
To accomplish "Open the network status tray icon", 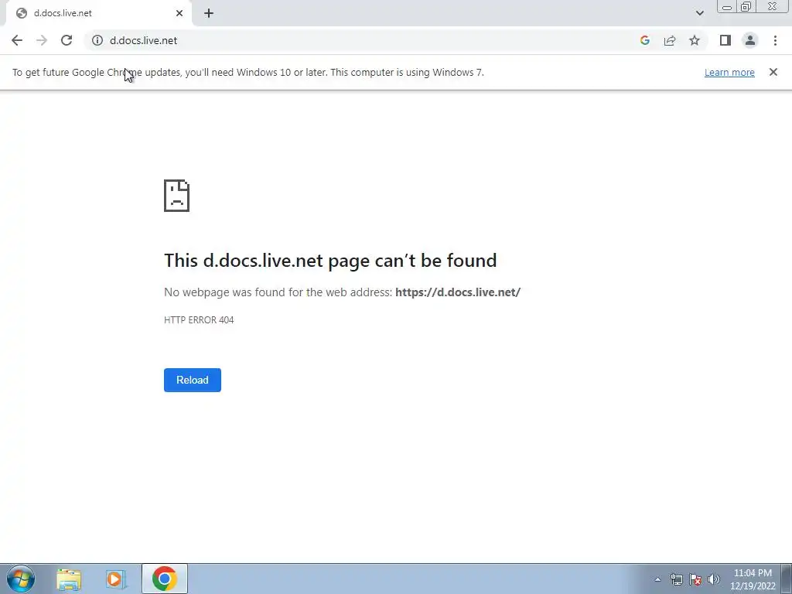I will coord(676,579).
